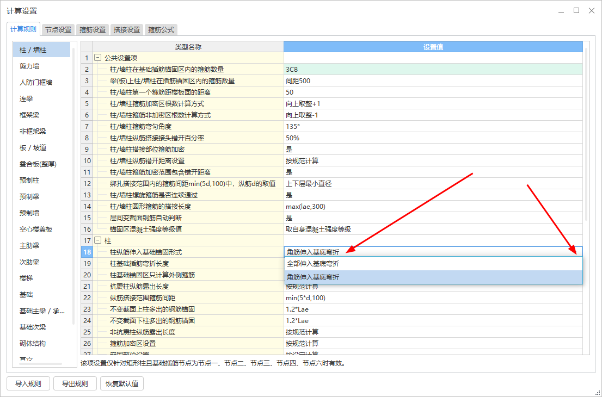Click the 1.2*Lae value in row 24

(433, 321)
